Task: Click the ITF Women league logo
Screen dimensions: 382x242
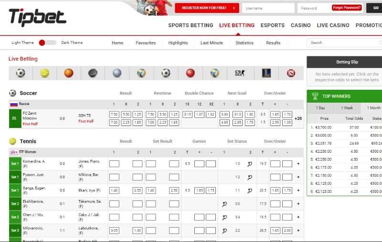Action: tap(14, 152)
